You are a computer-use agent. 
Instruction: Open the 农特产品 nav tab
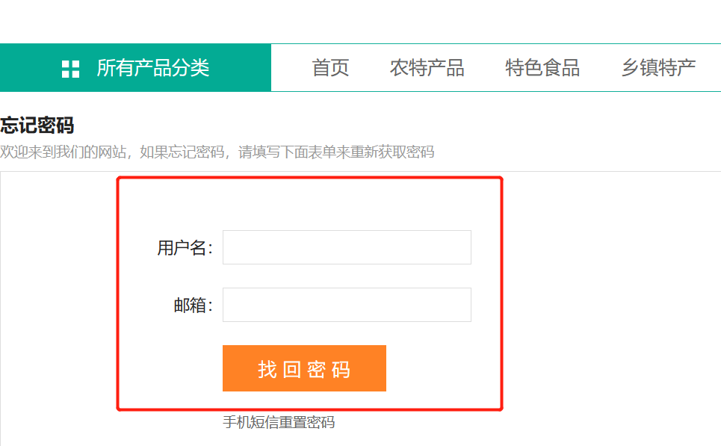click(427, 68)
